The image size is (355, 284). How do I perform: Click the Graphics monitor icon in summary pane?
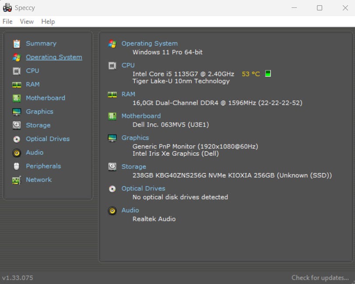pyautogui.click(x=112, y=138)
